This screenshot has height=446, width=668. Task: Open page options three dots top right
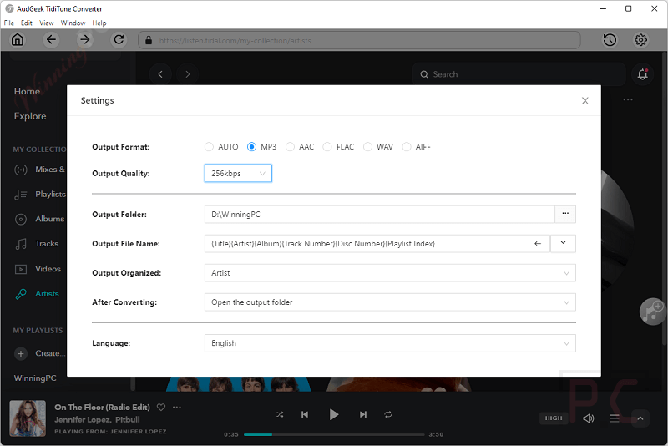pyautogui.click(x=628, y=99)
